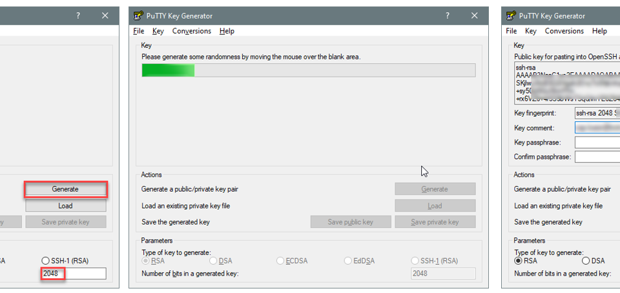
Task: Click 'Load an existing private key file' label in the right window
Action: click(x=558, y=206)
